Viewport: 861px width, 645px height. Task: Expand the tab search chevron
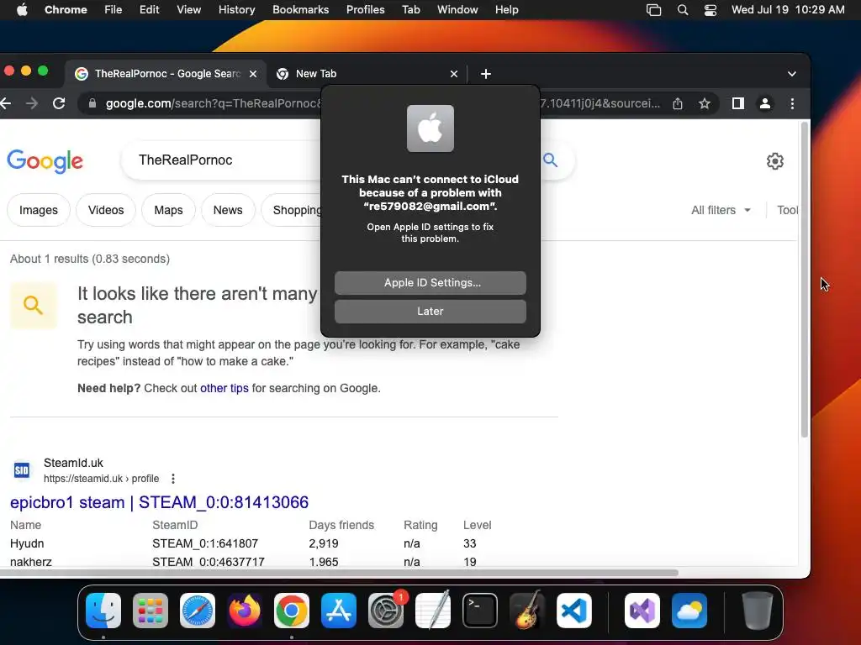792,74
